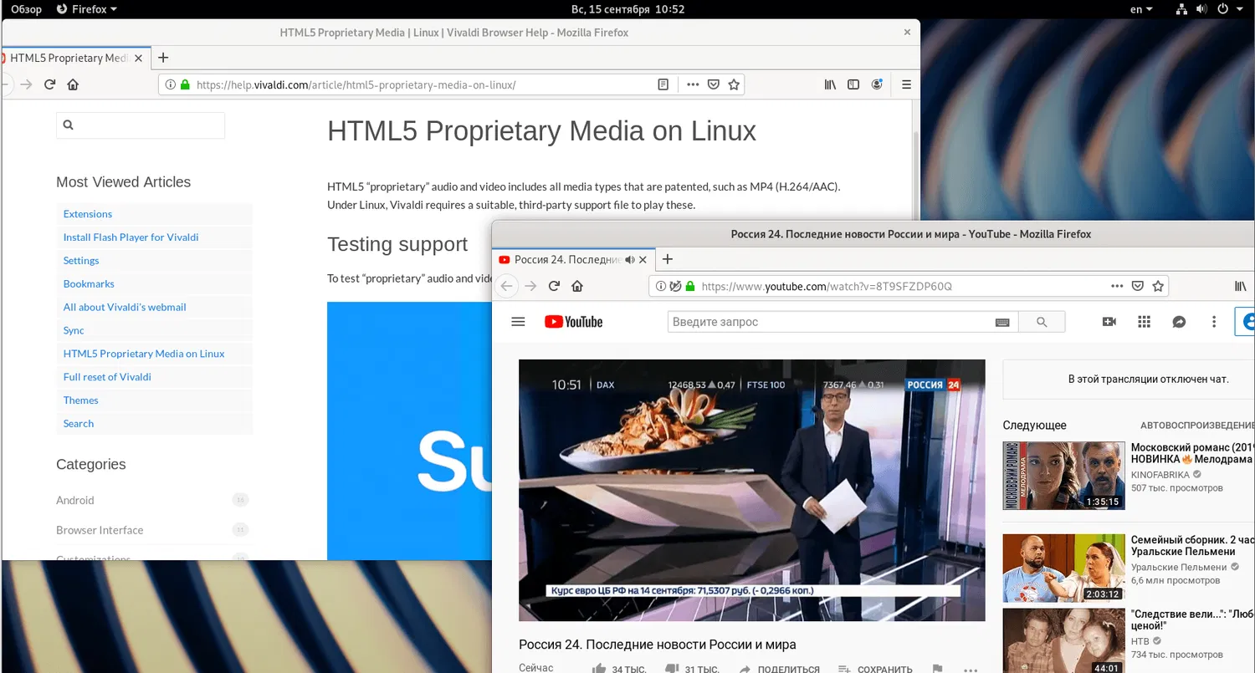Toggle the sidebar in the Vivaldi help window

[x=853, y=84]
